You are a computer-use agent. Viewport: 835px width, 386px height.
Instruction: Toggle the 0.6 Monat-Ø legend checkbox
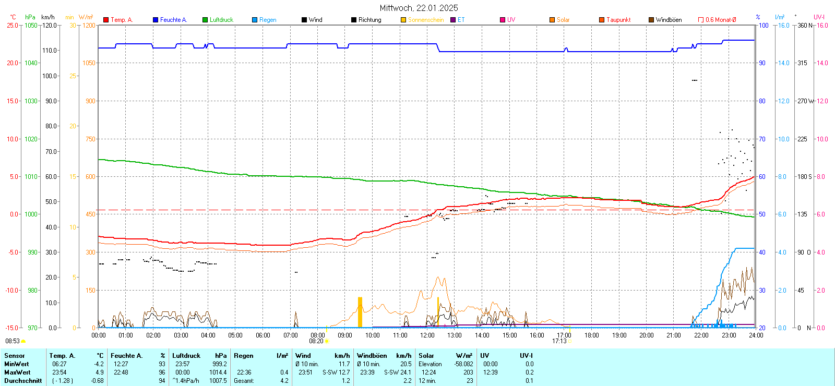(x=701, y=20)
